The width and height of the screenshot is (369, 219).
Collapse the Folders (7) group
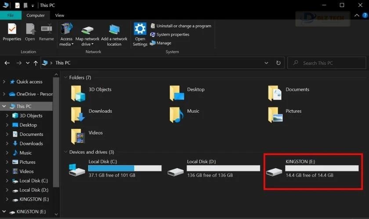coord(65,78)
